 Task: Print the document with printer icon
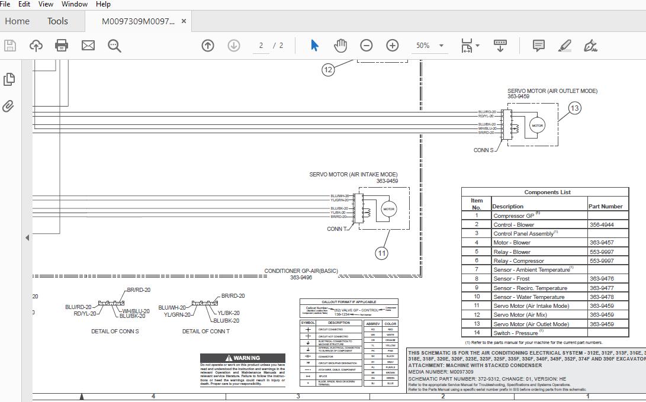click(x=62, y=46)
